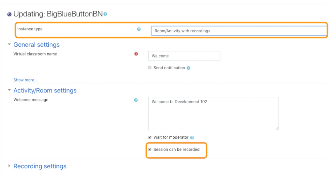The height and width of the screenshot is (188, 330).
Task: Click the Send notification label text
Action: point(169,68)
